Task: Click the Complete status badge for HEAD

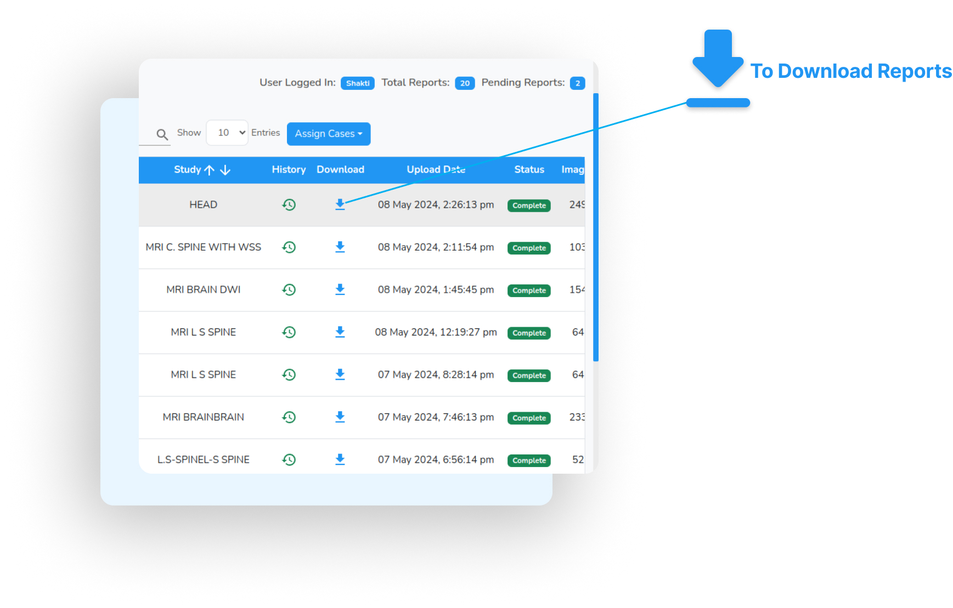Action: click(528, 206)
